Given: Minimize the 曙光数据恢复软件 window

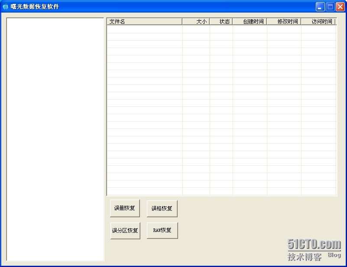Looking at the screenshot, I should tap(320, 7).
